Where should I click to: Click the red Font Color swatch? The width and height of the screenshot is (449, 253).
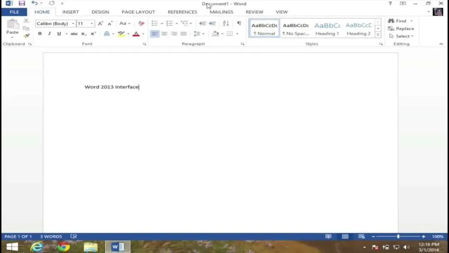click(x=136, y=34)
